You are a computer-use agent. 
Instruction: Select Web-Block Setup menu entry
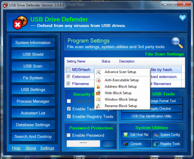pyautogui.click(x=122, y=93)
